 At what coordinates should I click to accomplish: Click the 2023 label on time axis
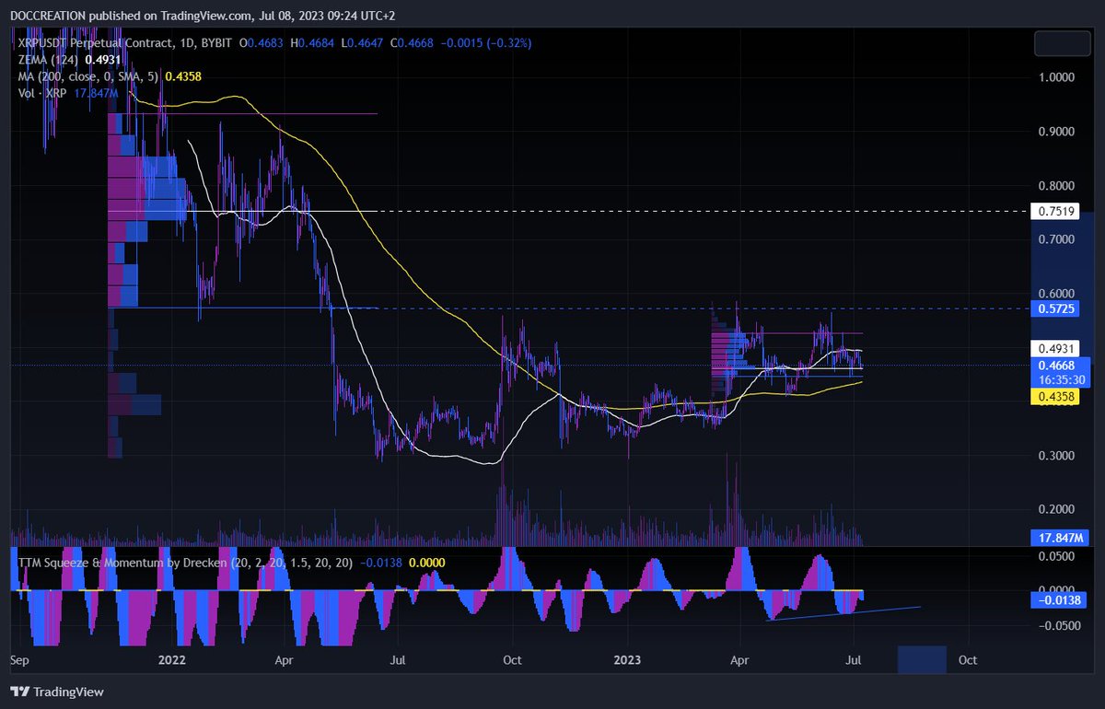tap(627, 660)
